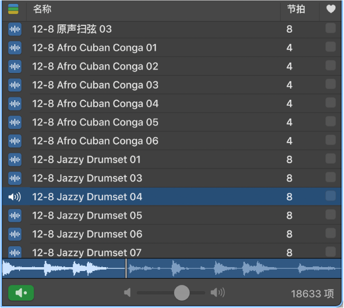The width and height of the screenshot is (344, 308).
Task: Click the favorites heart column header
Action: click(x=331, y=9)
